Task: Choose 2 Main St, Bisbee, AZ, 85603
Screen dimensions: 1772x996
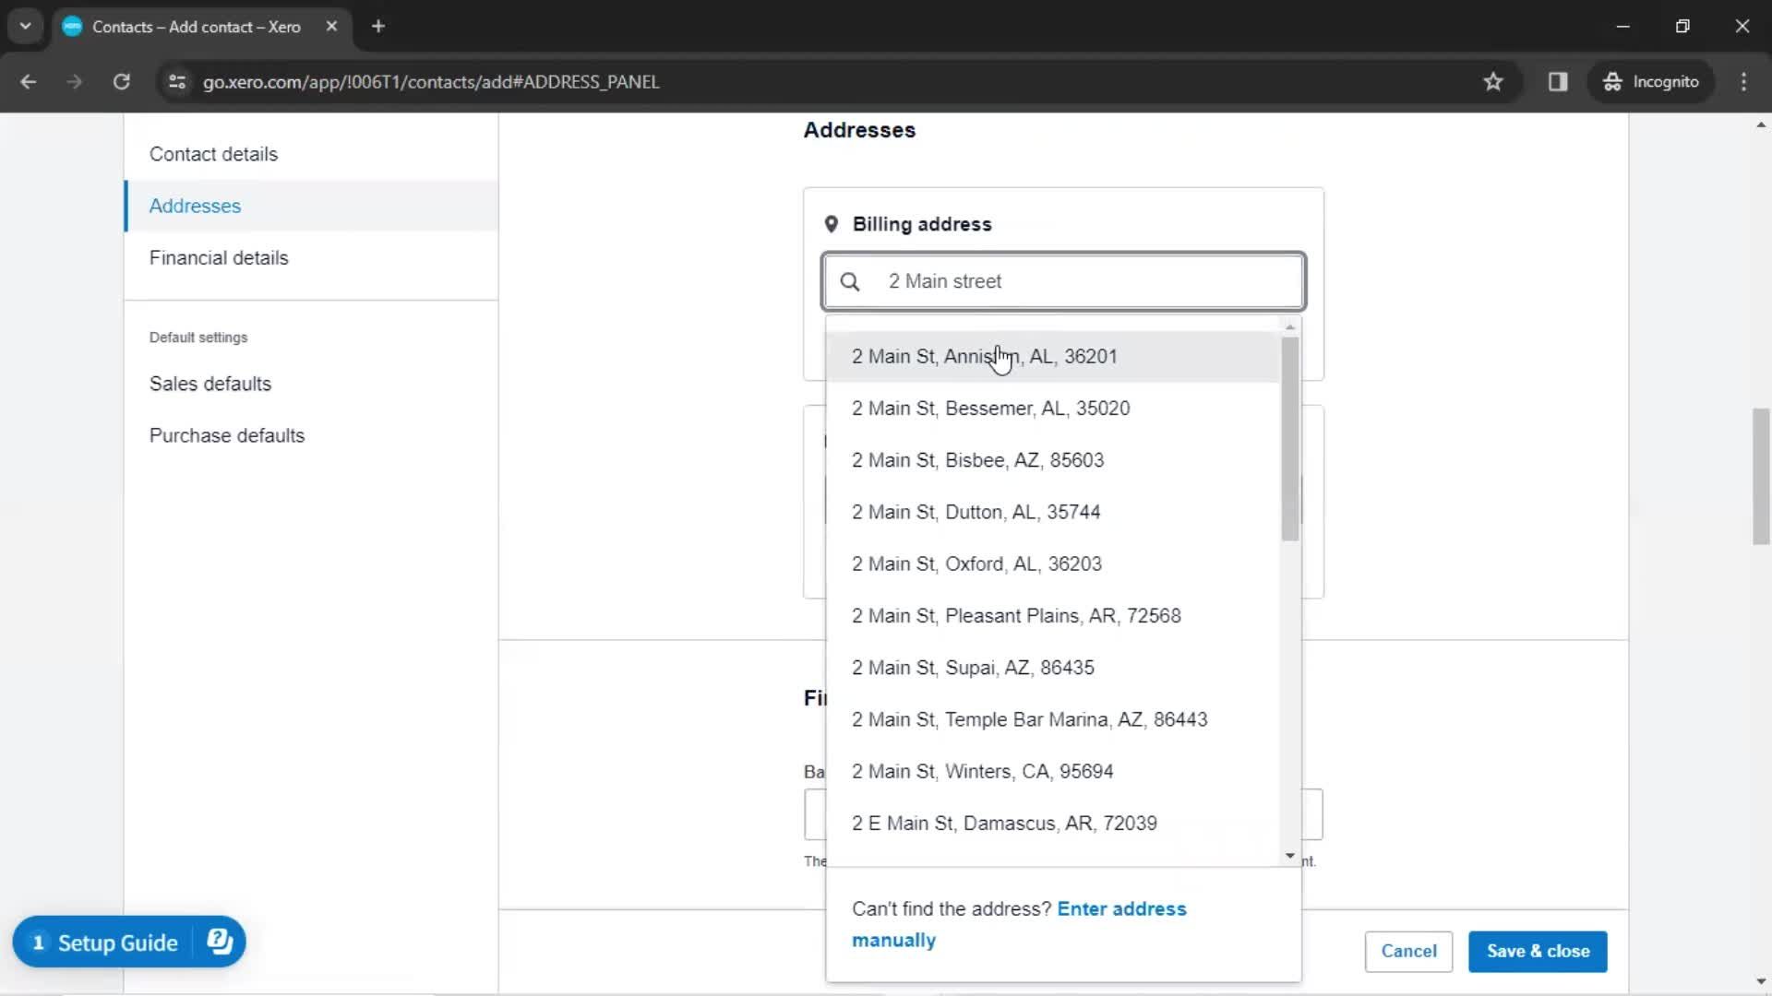Action: (1053, 460)
